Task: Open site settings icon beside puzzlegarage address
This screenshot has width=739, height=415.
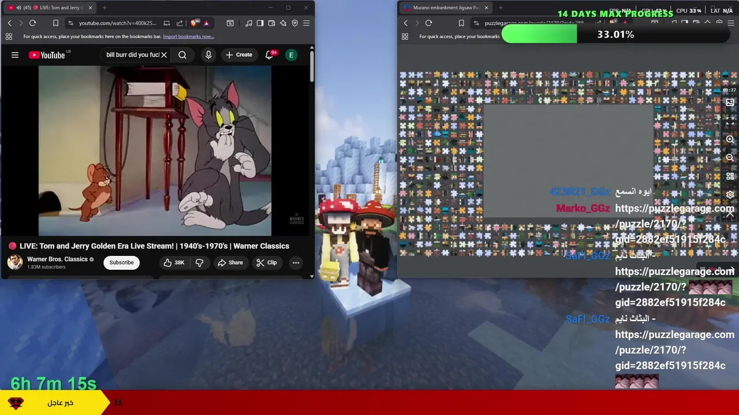Action: (476, 23)
